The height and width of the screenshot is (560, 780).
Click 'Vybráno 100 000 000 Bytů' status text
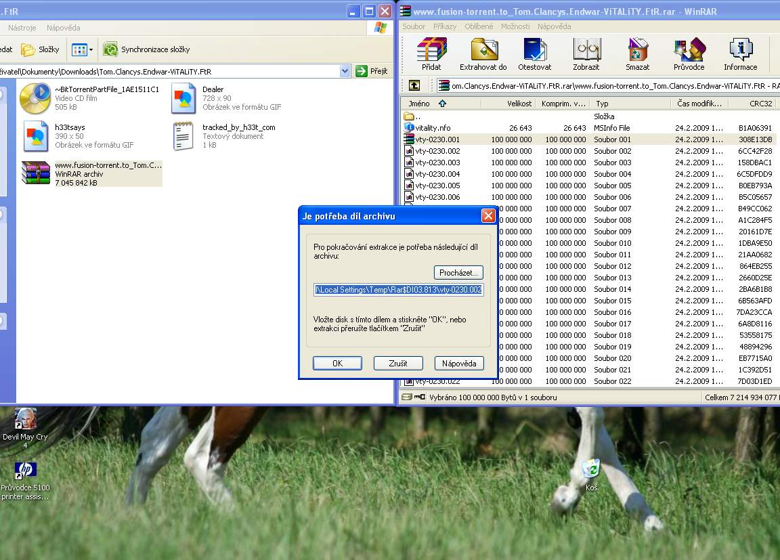coord(493,397)
